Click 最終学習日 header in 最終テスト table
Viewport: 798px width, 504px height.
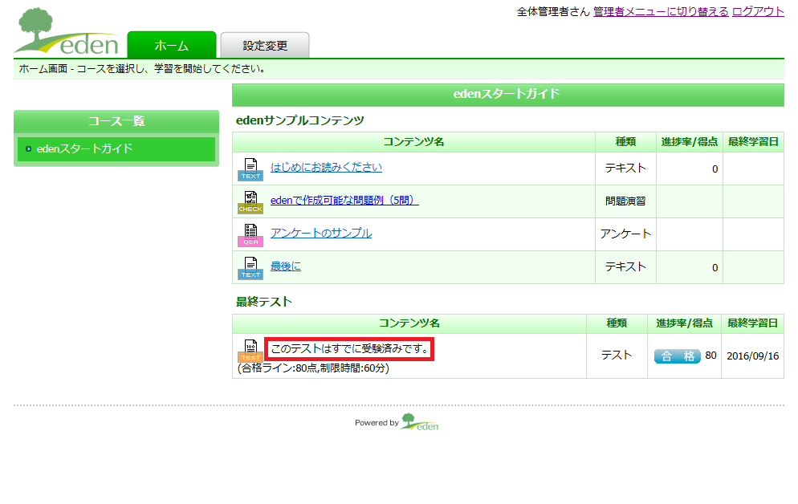753,323
